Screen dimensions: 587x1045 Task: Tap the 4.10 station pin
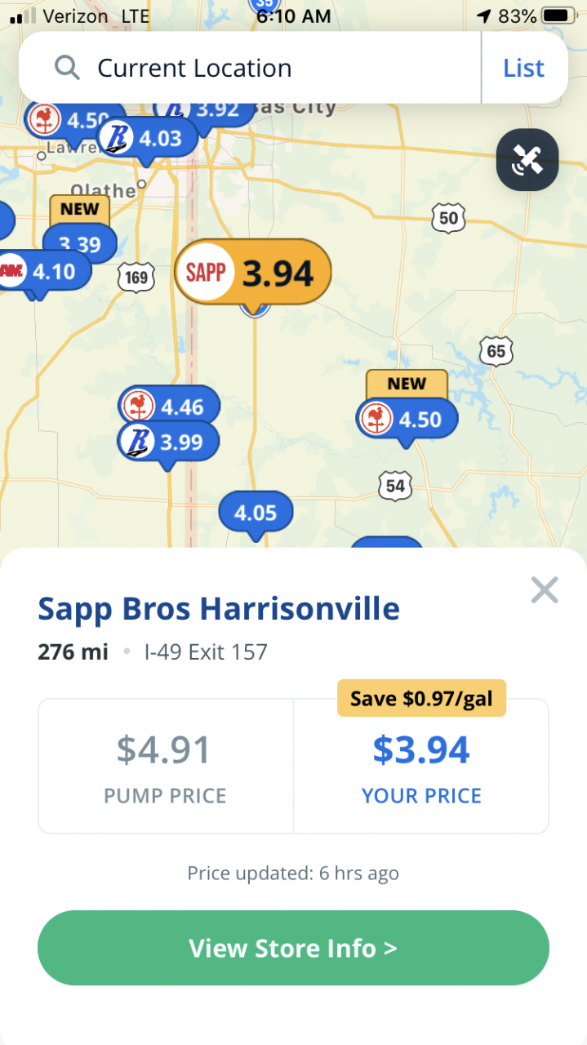point(41,271)
